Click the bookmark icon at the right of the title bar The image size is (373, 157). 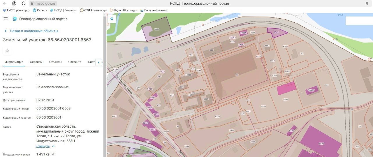pyautogui.click(x=367, y=3)
